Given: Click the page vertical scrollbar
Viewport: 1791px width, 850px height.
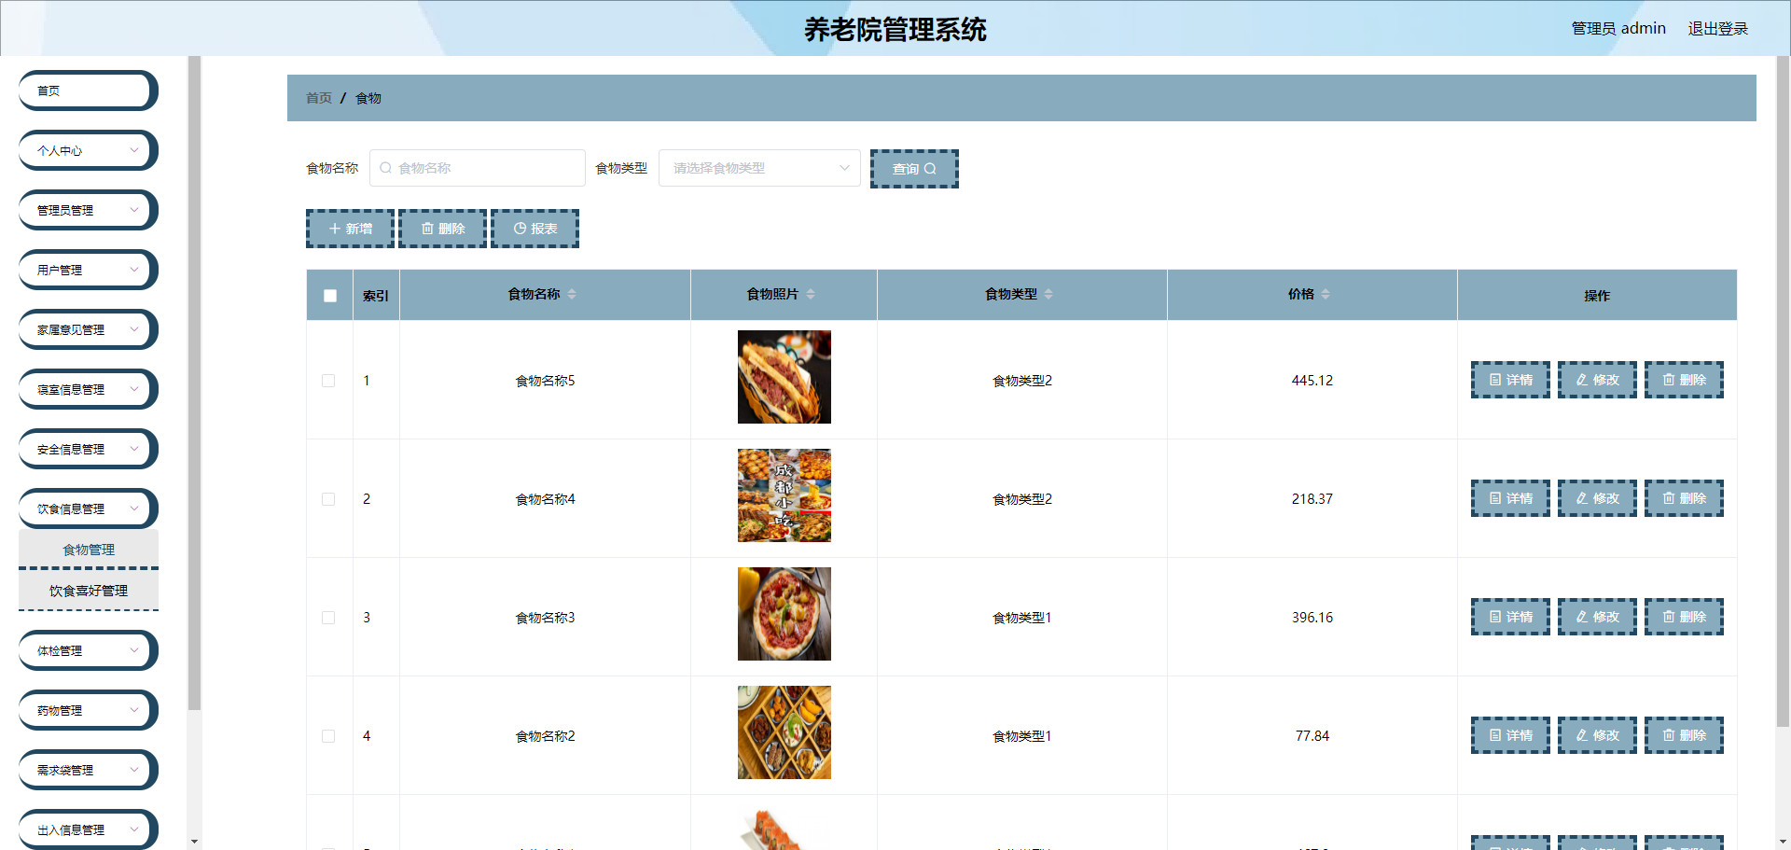Looking at the screenshot, I should click(x=1783, y=392).
